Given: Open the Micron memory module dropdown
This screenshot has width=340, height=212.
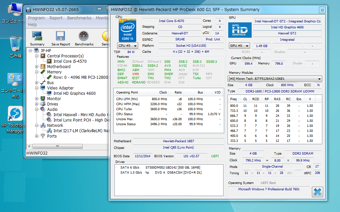Looking at the screenshot, I should (x=275, y=79).
